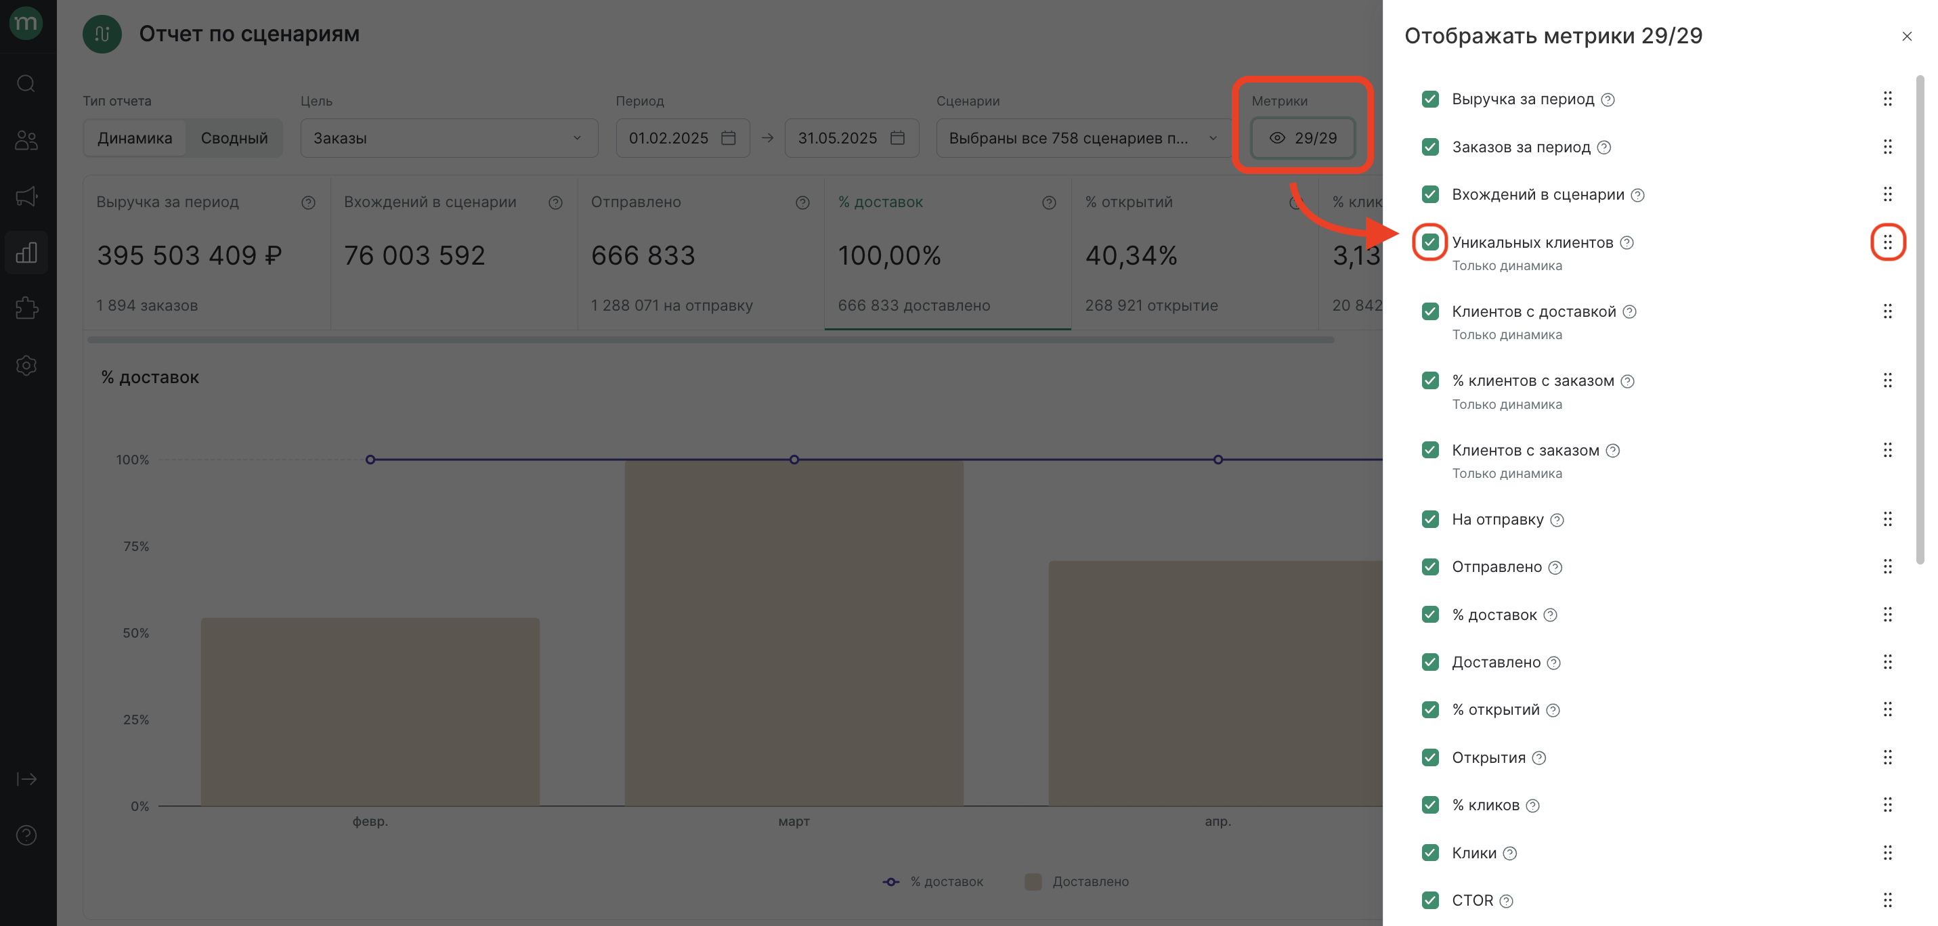Grab drag handle for Выручка за период

(x=1888, y=100)
